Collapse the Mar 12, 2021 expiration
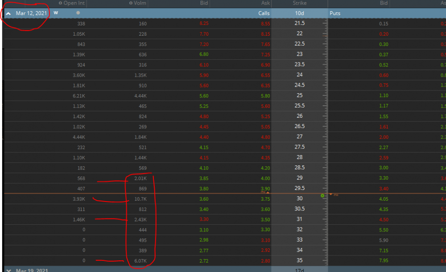This screenshot has width=446, height=272. (x=8, y=13)
